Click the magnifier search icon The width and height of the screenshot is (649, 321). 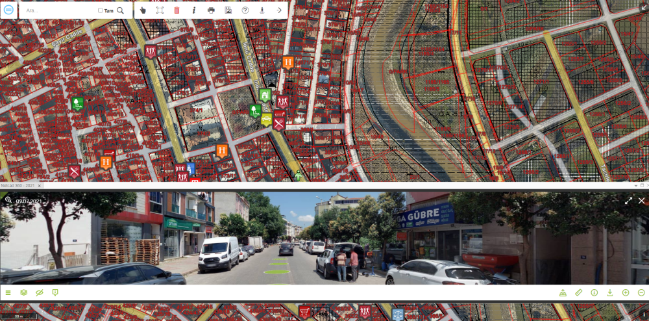[120, 10]
